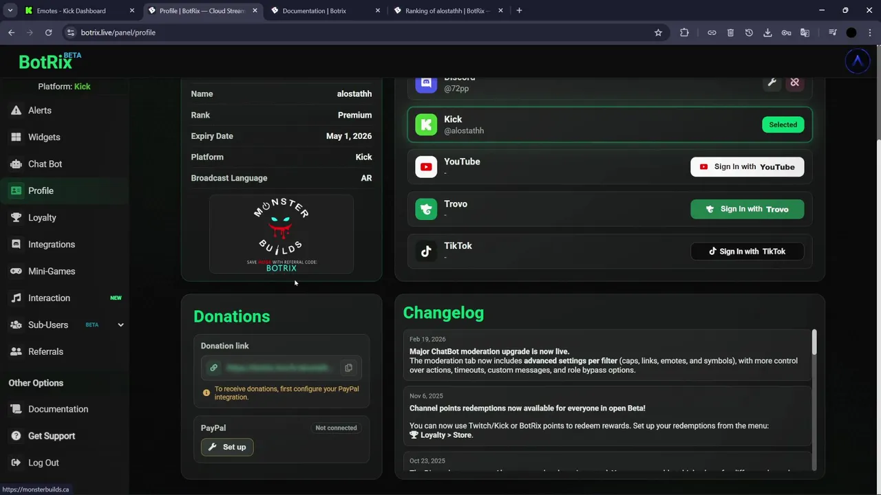The height and width of the screenshot is (495, 881).
Task: Open a new browser tab
Action: tap(519, 10)
